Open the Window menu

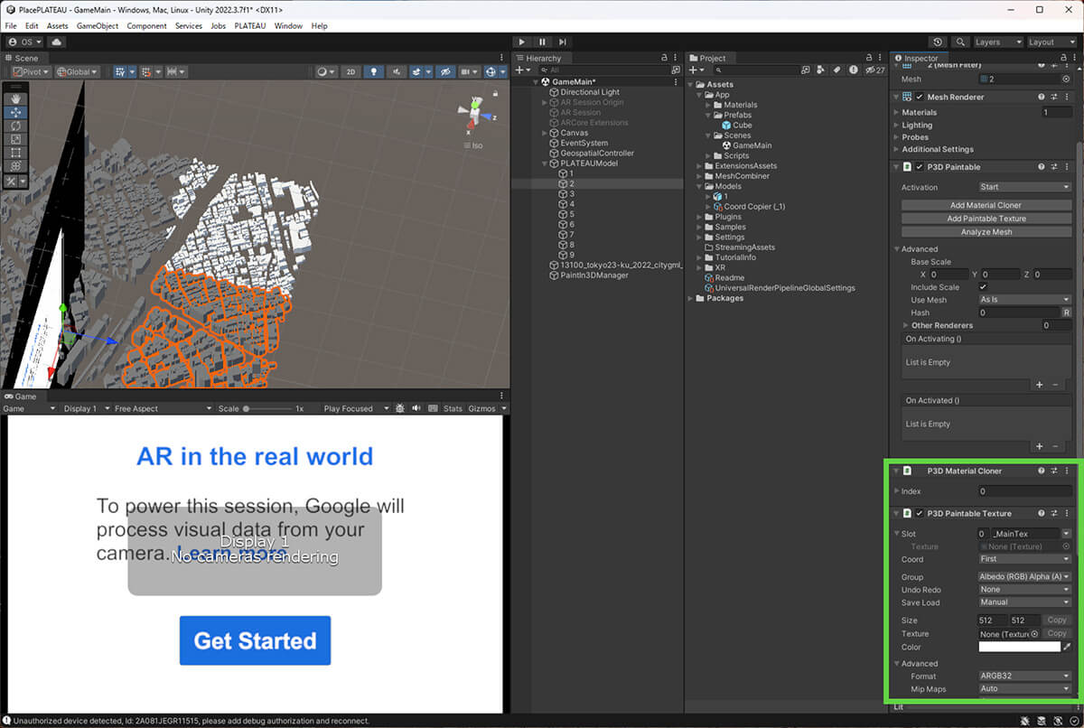coord(288,26)
